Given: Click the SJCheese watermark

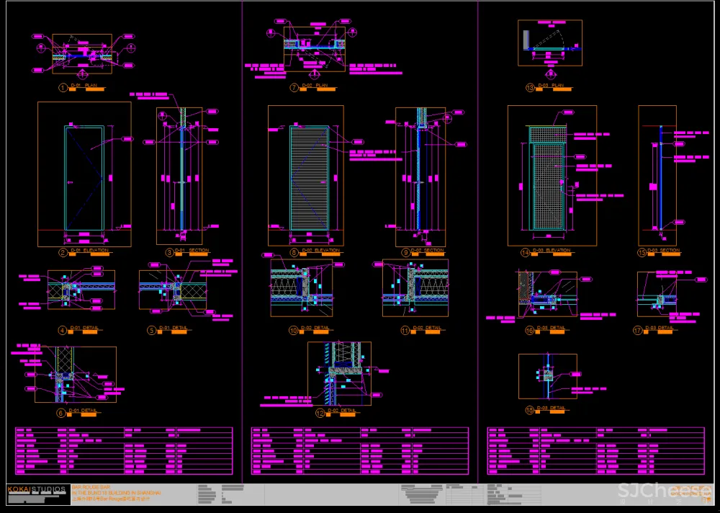Looking at the screenshot, I should click(x=664, y=491).
